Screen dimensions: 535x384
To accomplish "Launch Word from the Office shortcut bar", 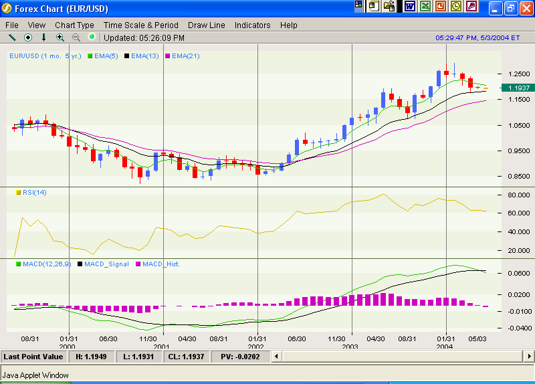I will pyautogui.click(x=410, y=7).
